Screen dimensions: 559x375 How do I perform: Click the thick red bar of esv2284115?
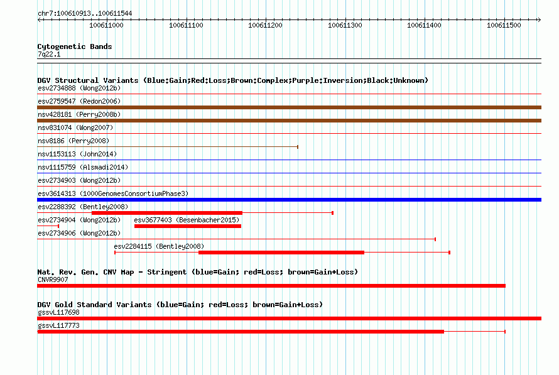pos(281,253)
